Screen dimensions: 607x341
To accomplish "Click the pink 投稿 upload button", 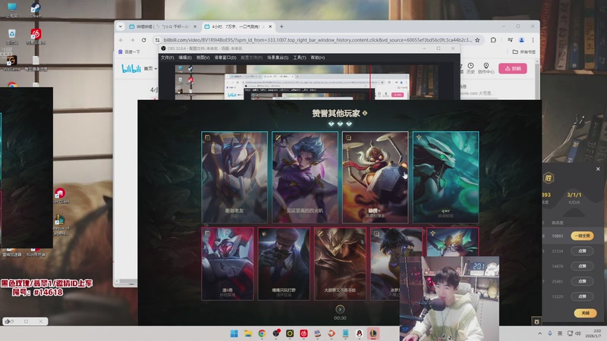I will pyautogui.click(x=513, y=68).
